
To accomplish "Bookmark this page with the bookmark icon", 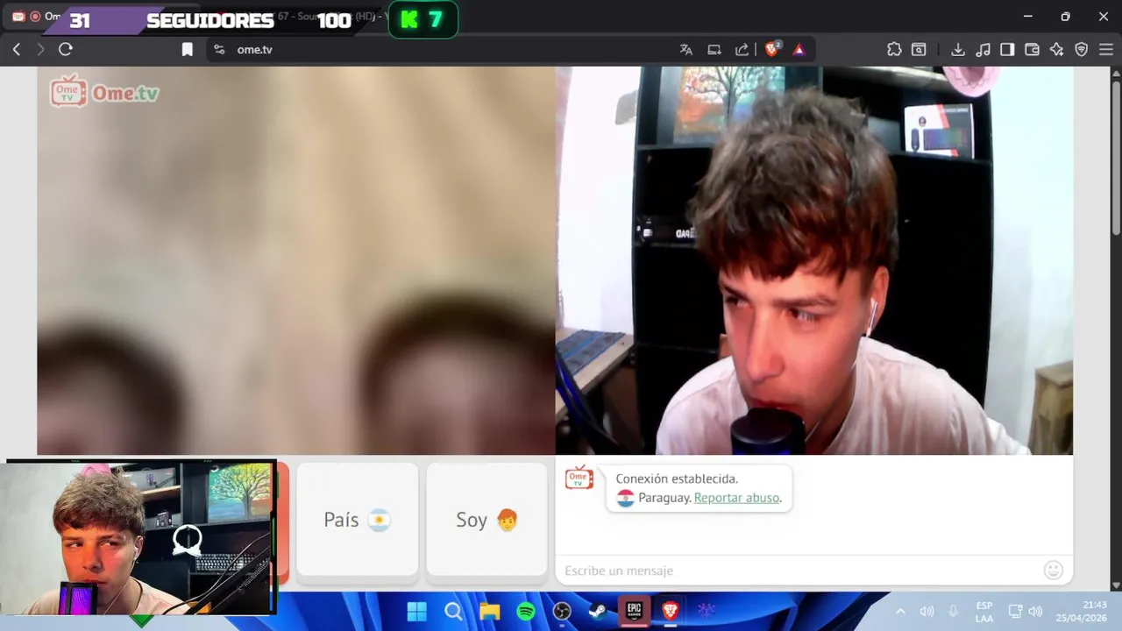I will click(x=187, y=50).
